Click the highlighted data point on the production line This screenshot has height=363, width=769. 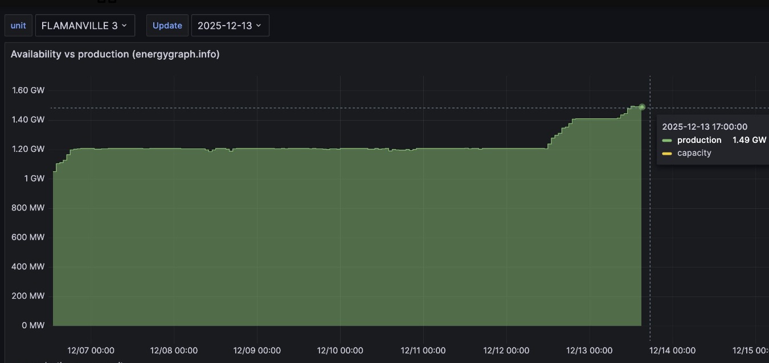pyautogui.click(x=642, y=107)
